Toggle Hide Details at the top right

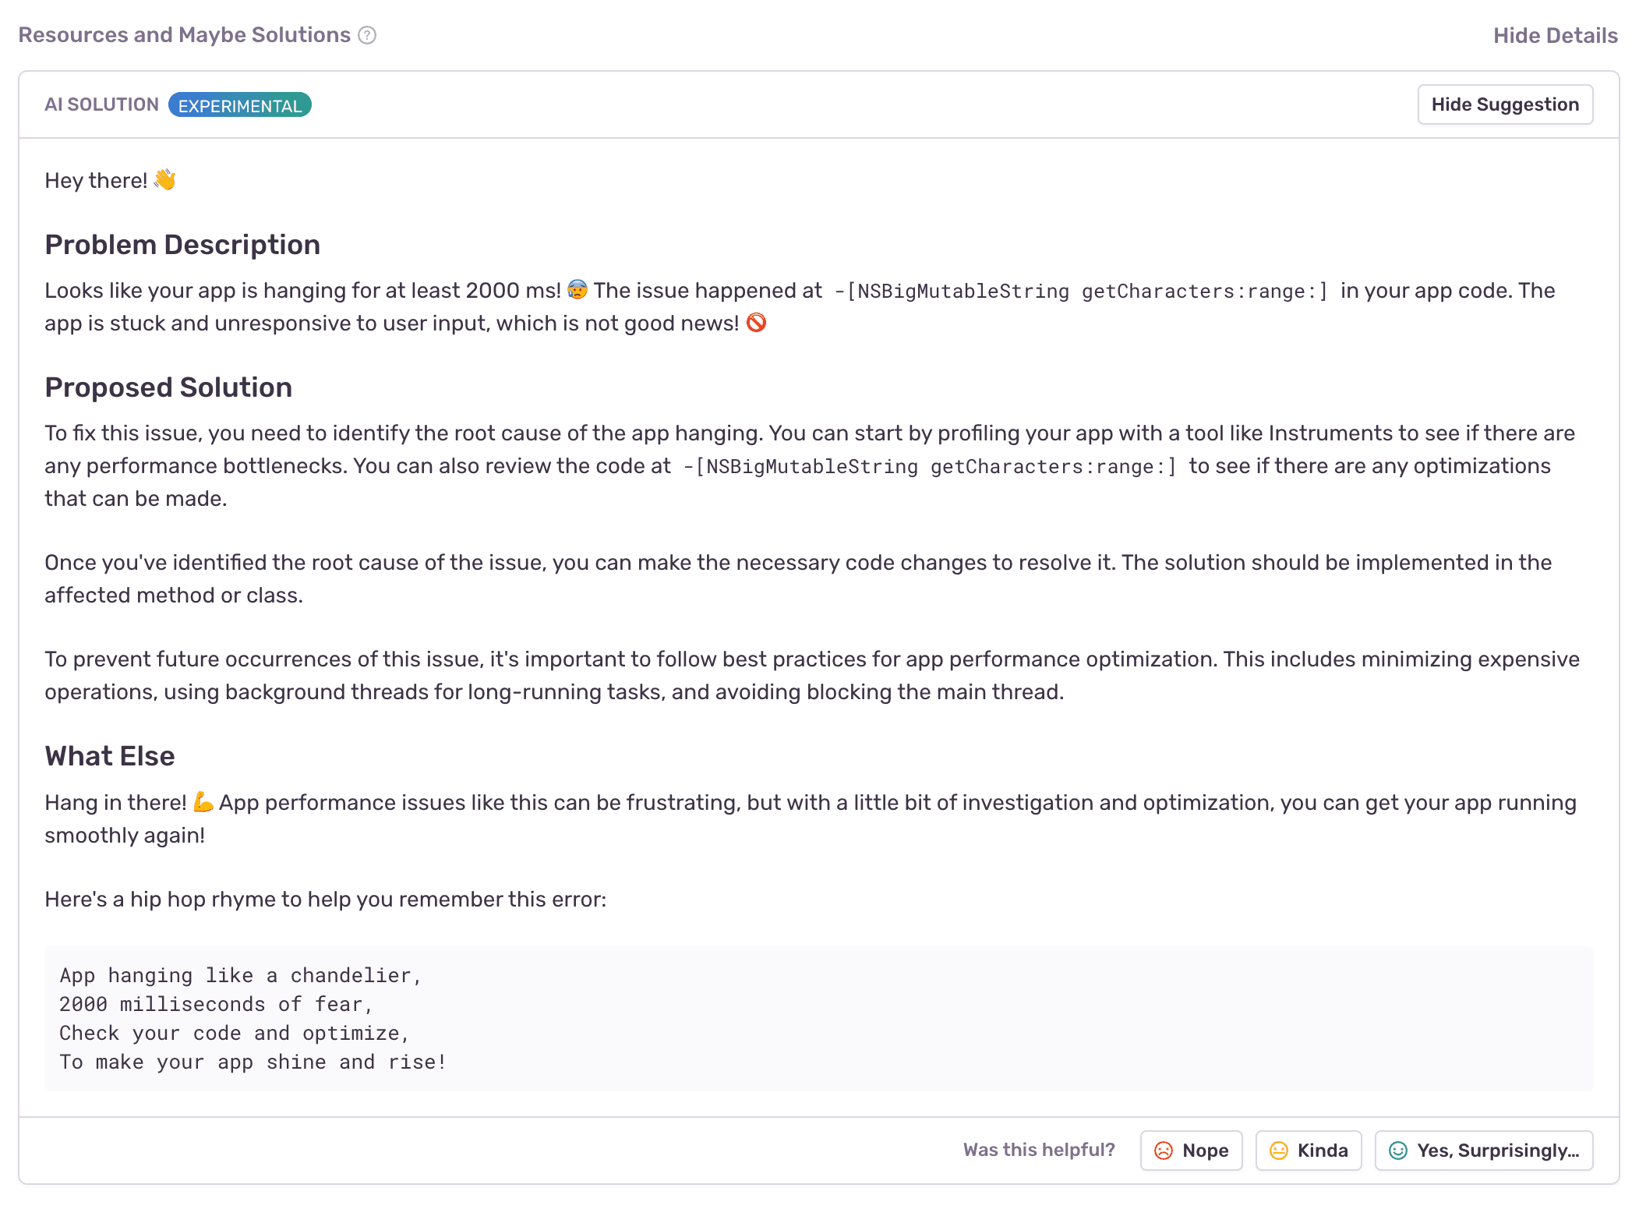1555,35
